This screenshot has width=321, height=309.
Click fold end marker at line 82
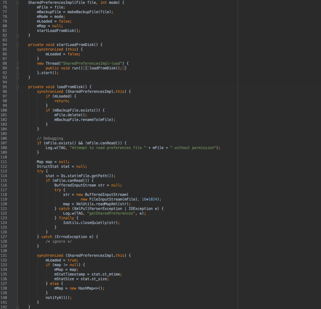(17, 35)
